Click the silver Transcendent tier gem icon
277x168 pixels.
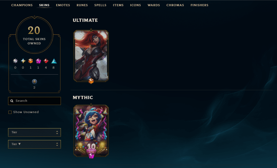tap(15, 61)
